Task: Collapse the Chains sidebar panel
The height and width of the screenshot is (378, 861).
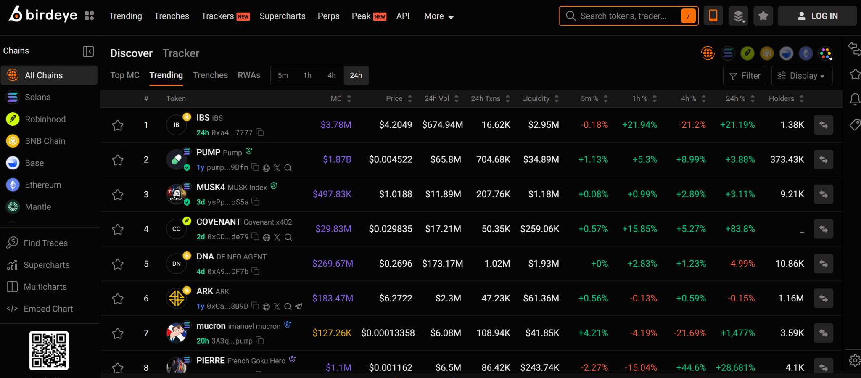Action: (88, 51)
